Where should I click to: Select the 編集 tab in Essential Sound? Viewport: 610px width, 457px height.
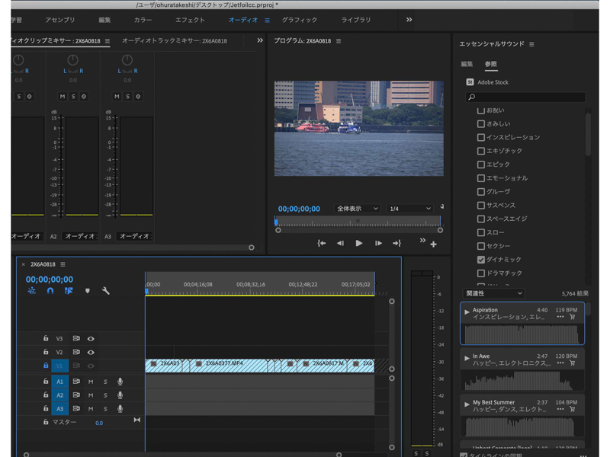pyautogui.click(x=467, y=64)
